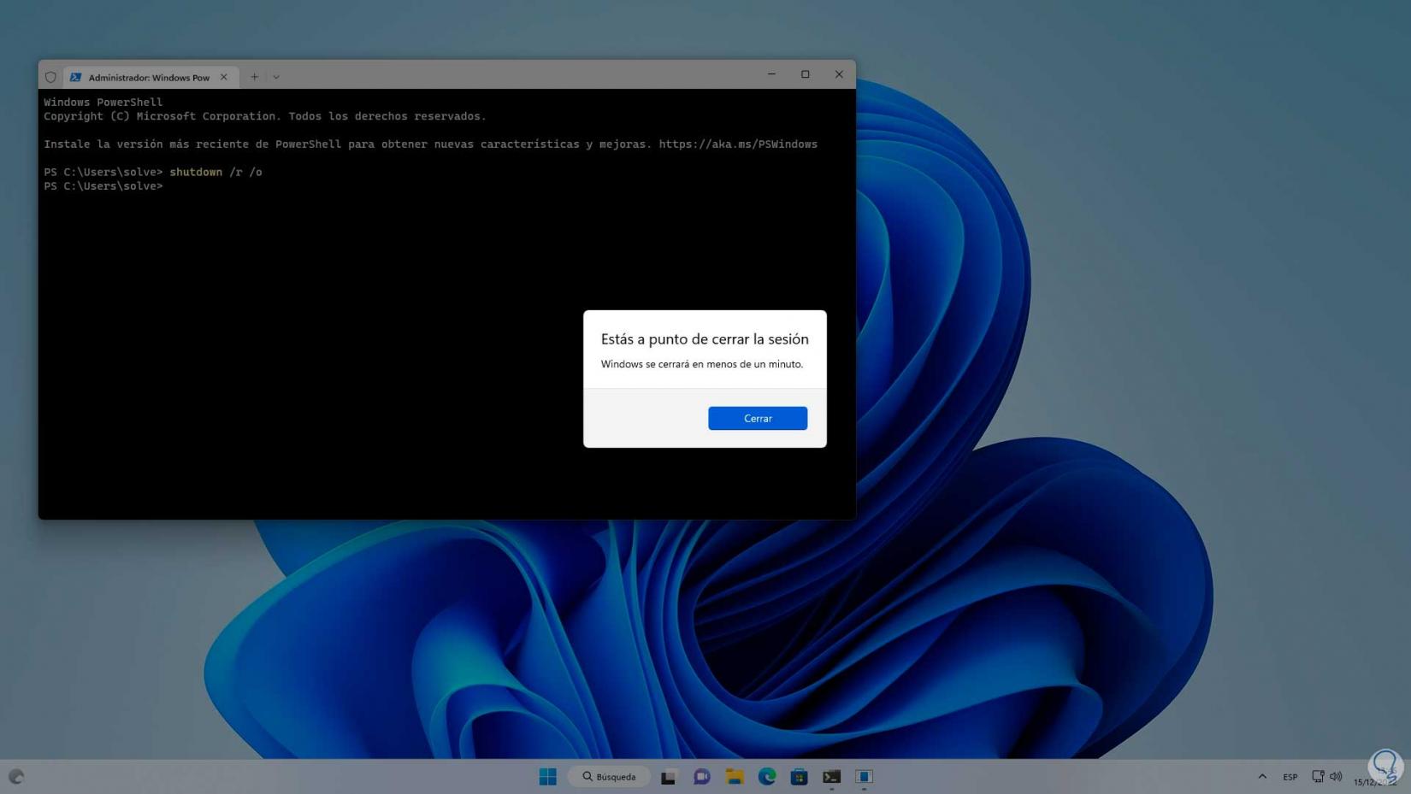Switch to the Terminal taskbar icon
This screenshot has height=794, width=1411.
pyautogui.click(x=831, y=776)
